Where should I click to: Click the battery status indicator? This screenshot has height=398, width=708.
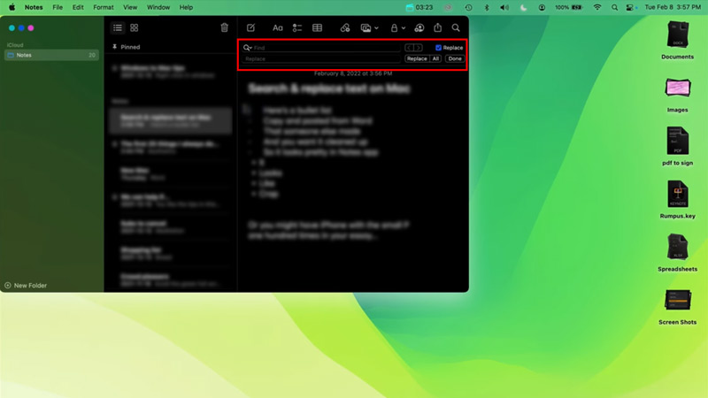568,7
